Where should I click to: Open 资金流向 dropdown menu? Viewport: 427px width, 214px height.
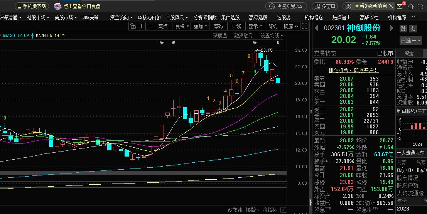[x=121, y=18]
